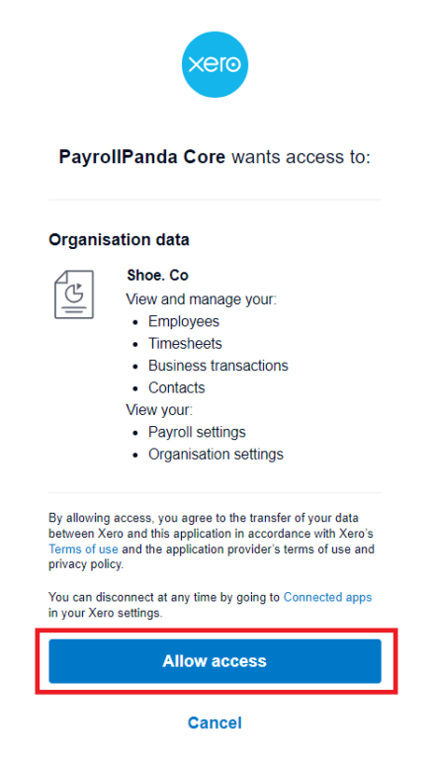
Task: Allow access for PayrollPanda Core
Action: click(x=215, y=661)
